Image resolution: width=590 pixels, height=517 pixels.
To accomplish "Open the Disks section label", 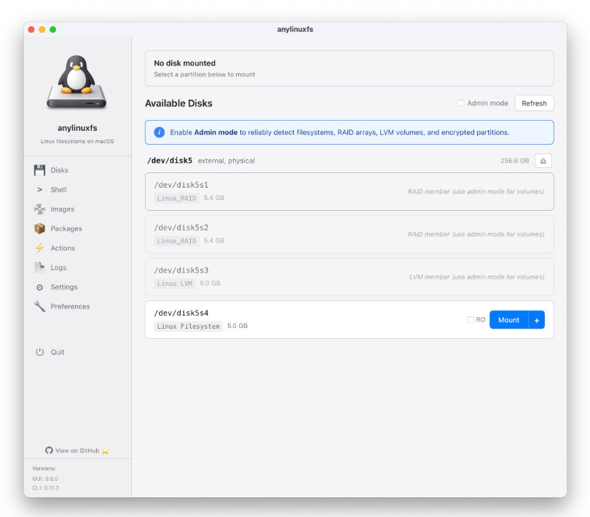I will (60, 170).
